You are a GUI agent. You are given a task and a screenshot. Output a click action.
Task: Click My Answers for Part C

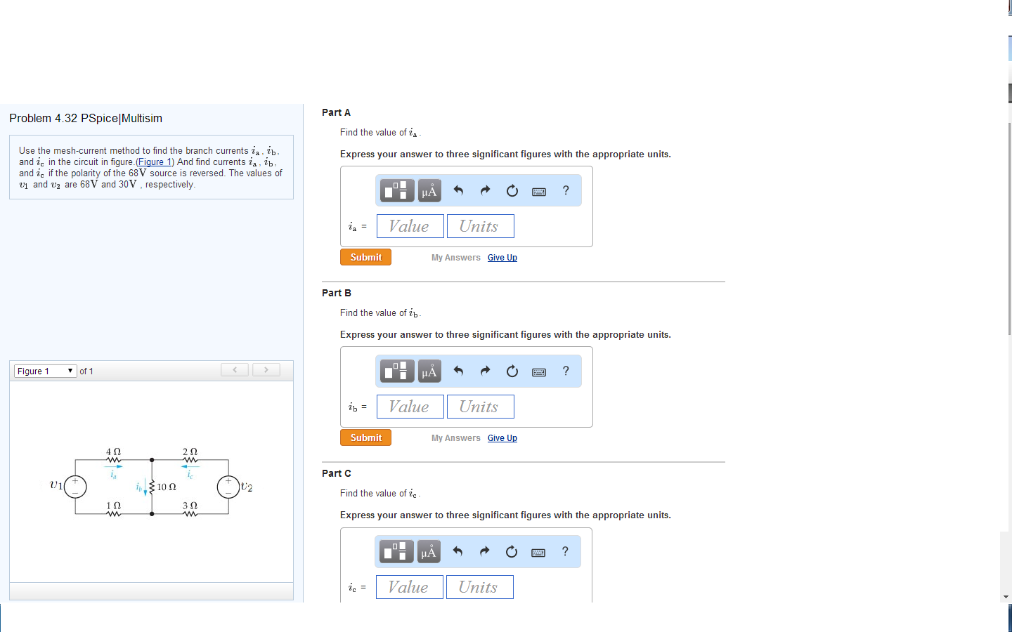(455, 618)
